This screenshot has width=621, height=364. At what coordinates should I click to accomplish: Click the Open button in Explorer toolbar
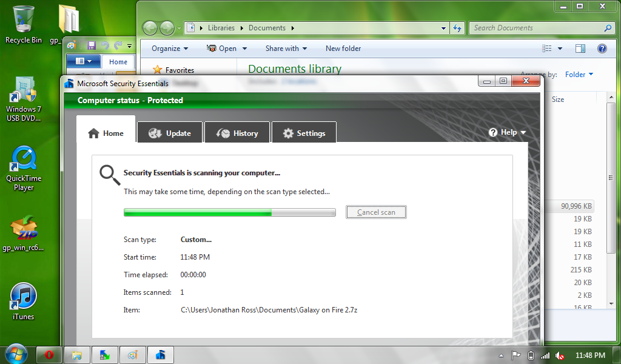[222, 49]
